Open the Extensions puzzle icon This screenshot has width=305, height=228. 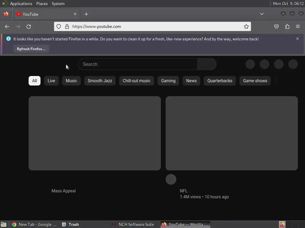click(287, 26)
